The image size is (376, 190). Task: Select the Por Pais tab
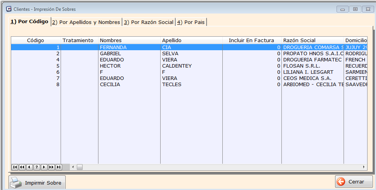(x=191, y=22)
